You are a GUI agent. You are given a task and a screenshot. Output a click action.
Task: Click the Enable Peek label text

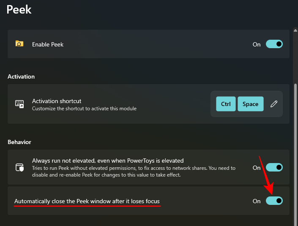48,44
